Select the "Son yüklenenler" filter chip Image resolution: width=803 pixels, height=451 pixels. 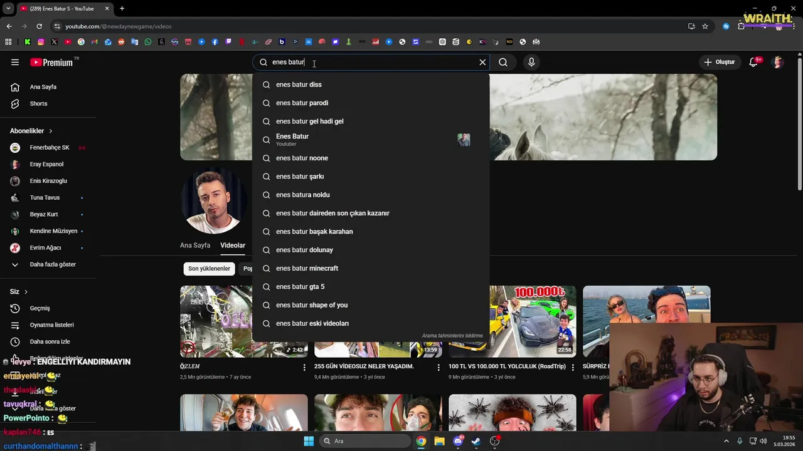tap(210, 269)
